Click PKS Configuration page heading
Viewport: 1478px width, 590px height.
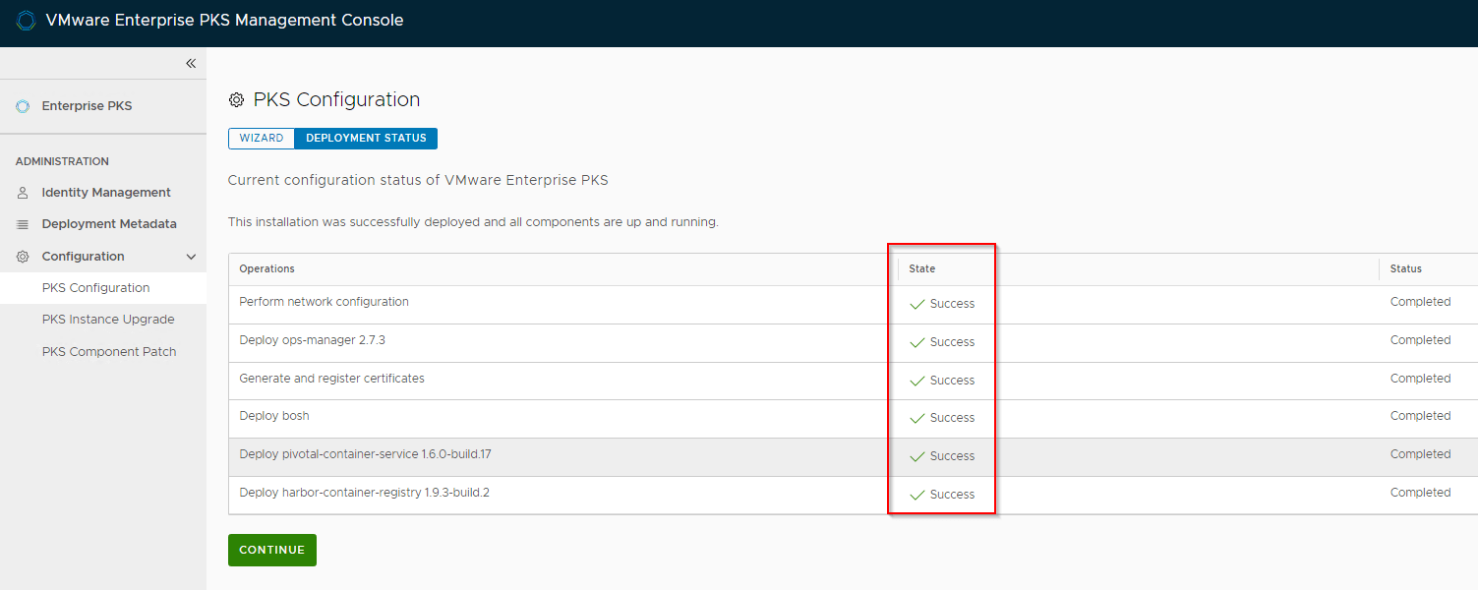pyautogui.click(x=336, y=100)
